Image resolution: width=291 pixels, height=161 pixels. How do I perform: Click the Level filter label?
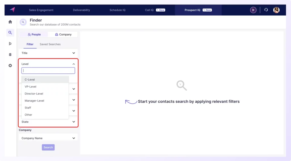pyautogui.click(x=25, y=64)
